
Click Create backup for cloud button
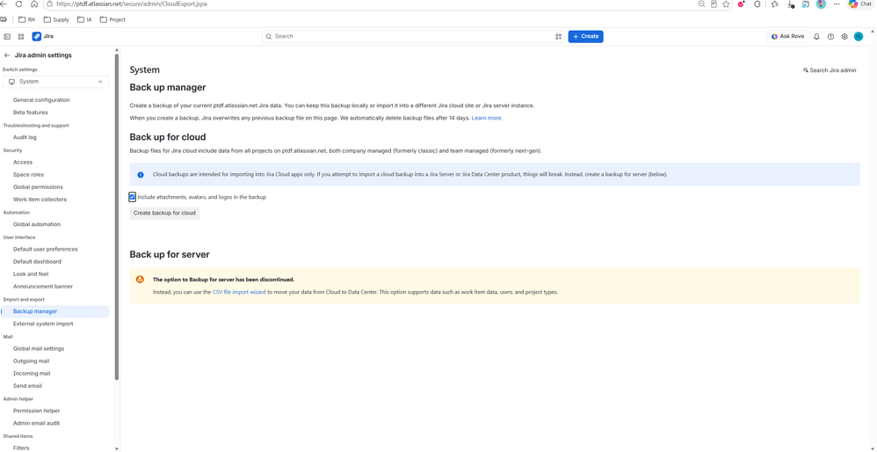click(x=164, y=213)
